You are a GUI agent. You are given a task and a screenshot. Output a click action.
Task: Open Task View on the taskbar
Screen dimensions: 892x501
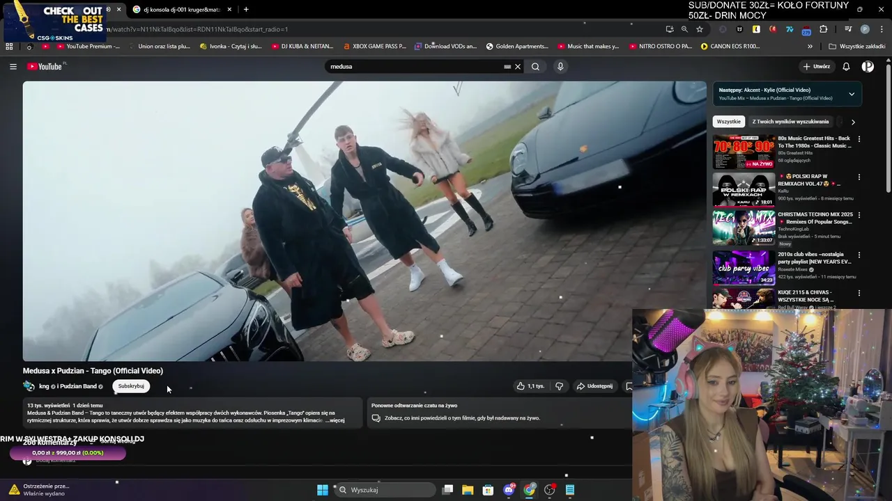coord(447,490)
